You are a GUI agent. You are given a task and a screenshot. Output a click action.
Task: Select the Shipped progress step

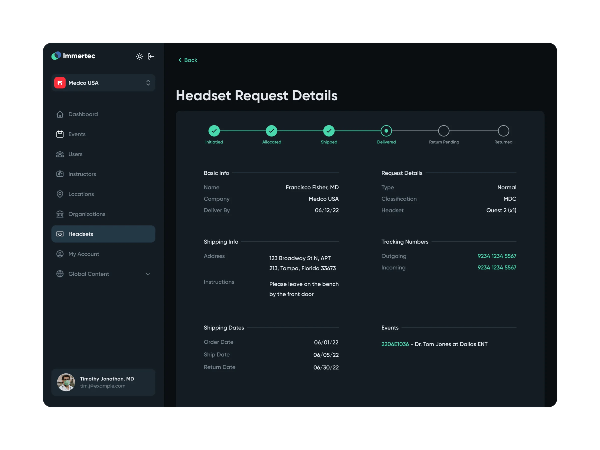point(329,131)
